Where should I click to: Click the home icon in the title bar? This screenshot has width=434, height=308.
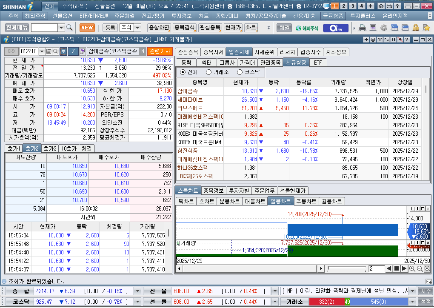pos(381,6)
